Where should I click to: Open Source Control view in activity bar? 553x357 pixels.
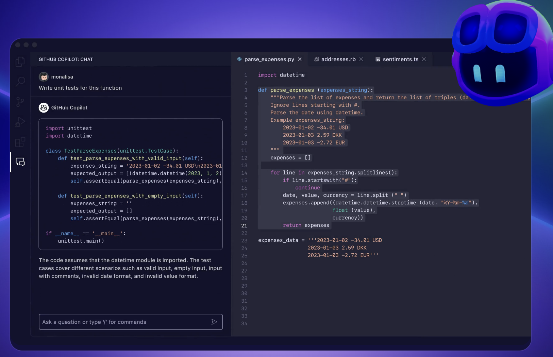20,102
